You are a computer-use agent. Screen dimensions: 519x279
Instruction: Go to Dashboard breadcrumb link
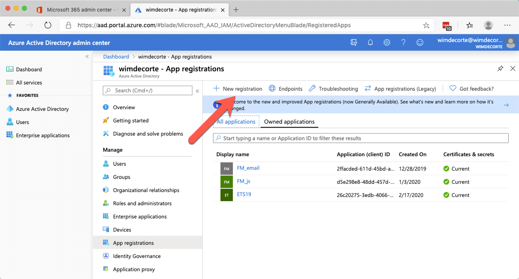pyautogui.click(x=116, y=57)
